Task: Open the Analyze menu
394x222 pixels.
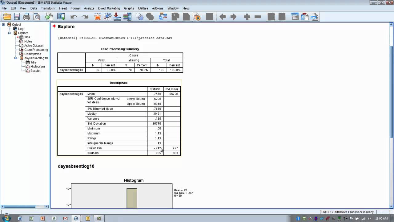Action: tap(89, 8)
